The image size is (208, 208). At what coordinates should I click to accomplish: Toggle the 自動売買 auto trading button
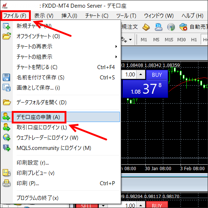click(193, 27)
